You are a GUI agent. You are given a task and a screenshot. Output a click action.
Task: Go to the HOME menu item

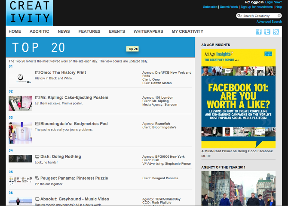15,31
